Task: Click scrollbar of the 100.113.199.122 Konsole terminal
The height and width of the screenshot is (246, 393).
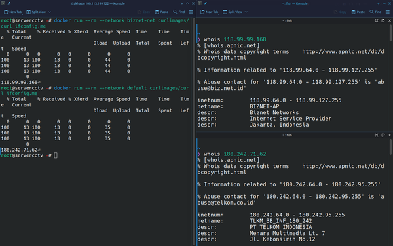Action: point(194,132)
